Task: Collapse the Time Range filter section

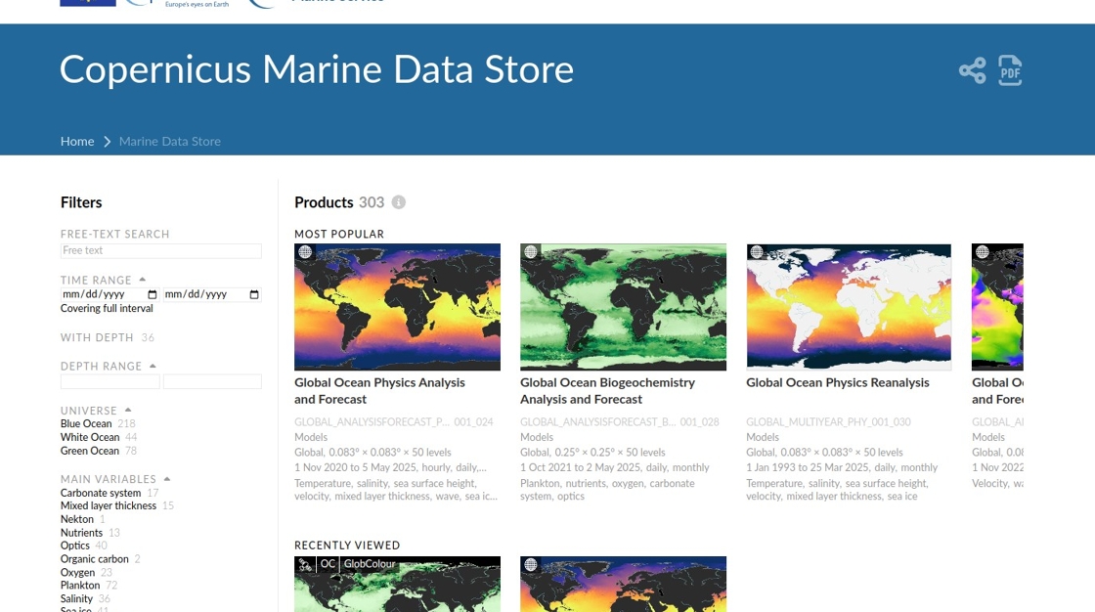Action: point(143,280)
